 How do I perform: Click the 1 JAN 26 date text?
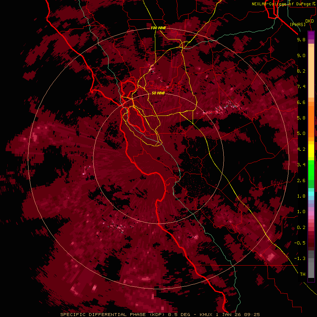click(x=229, y=315)
